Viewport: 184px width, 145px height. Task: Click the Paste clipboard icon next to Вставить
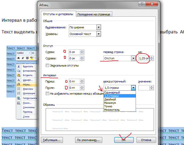pos(19,75)
